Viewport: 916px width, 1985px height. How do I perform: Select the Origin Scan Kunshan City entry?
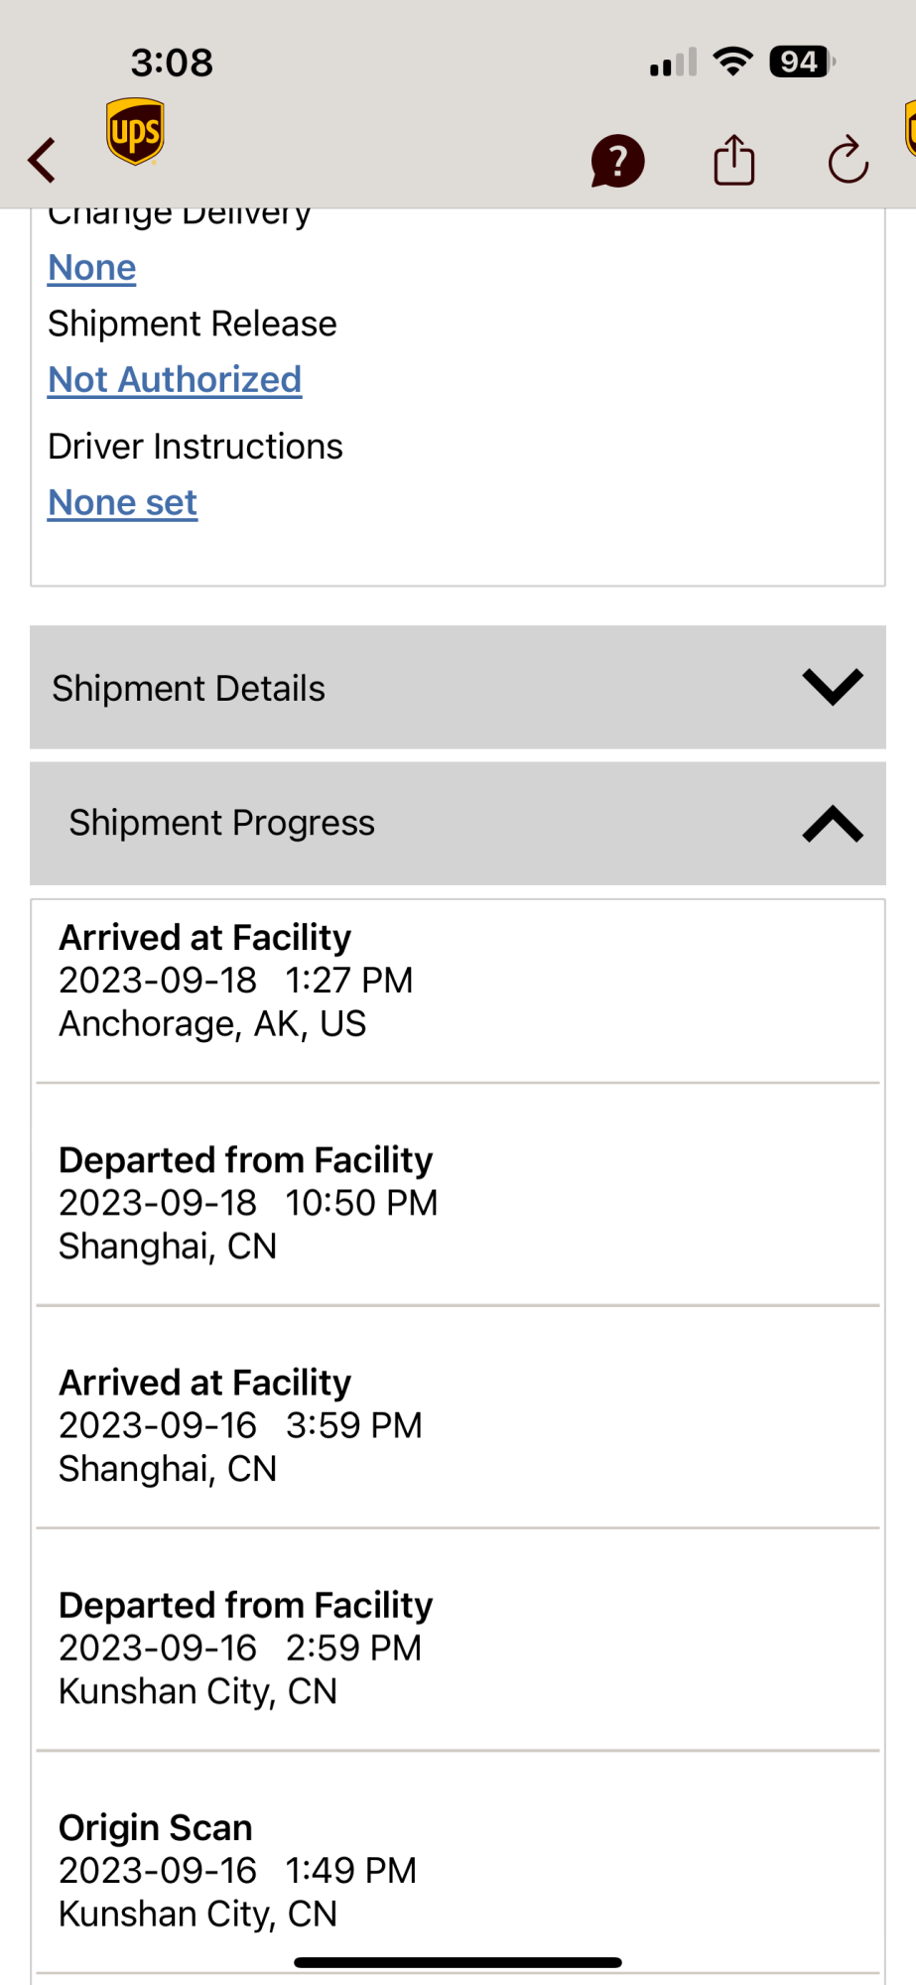[237, 1870]
